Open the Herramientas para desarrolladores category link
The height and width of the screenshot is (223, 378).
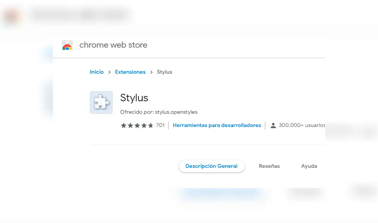click(x=217, y=125)
